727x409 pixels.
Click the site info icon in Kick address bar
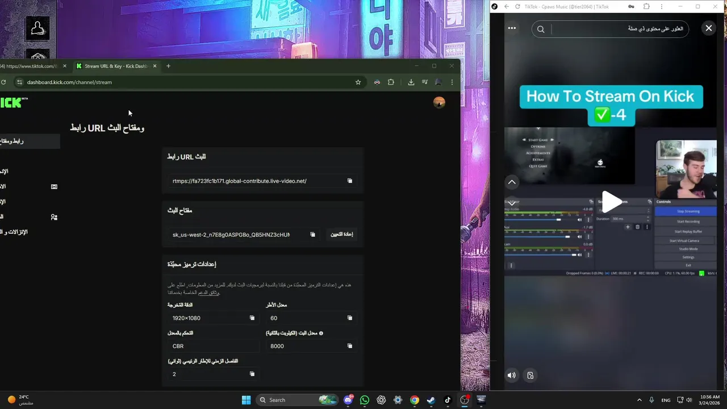coord(19,82)
